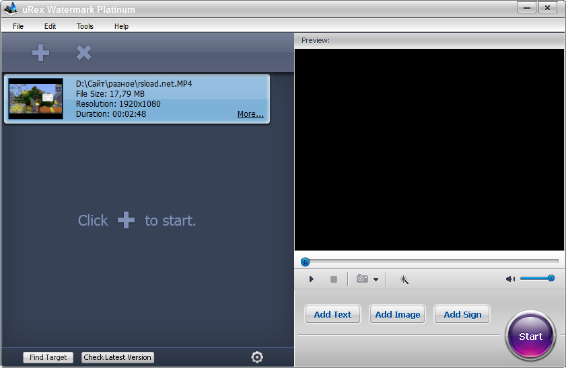566x368 pixels.
Task: Click Check Latest Version button
Action: pos(118,357)
